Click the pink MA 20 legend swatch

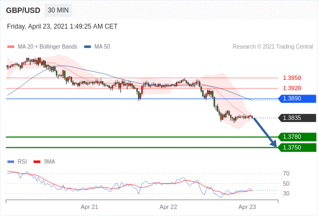[x=11, y=47]
